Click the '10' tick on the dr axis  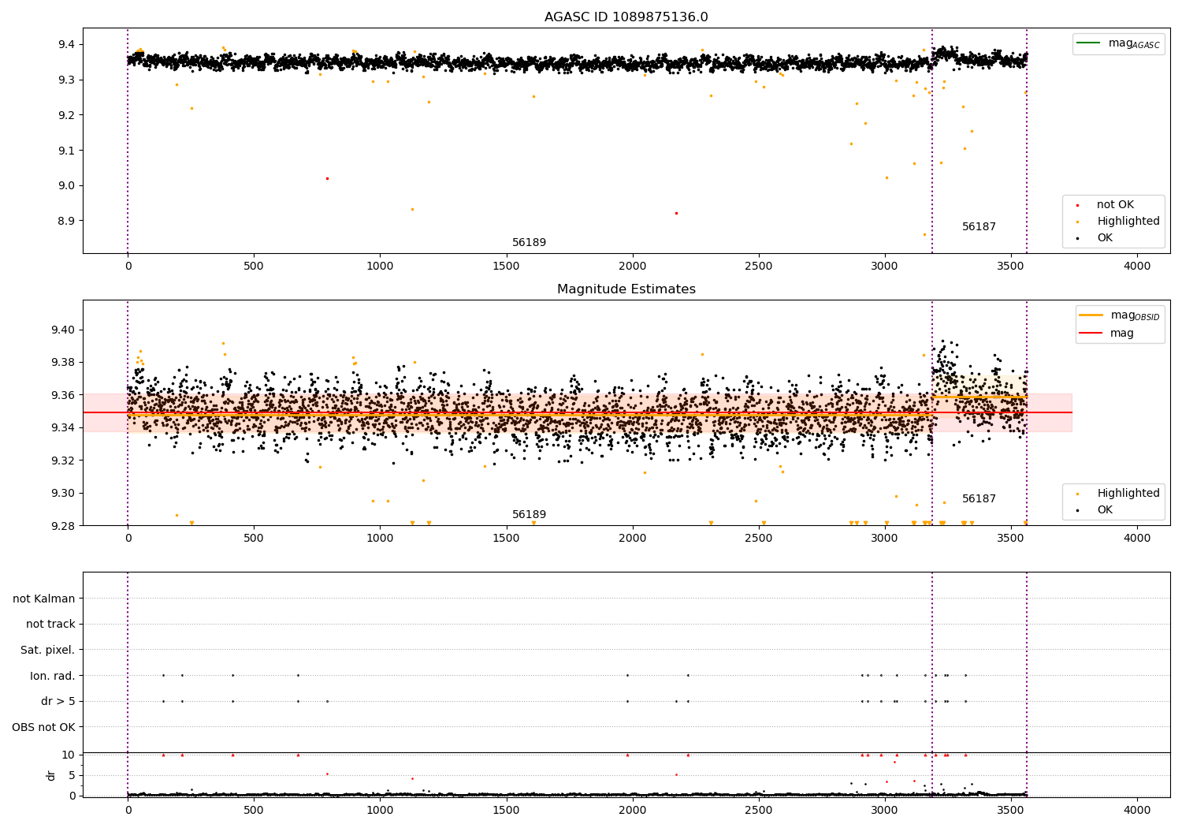[69, 755]
